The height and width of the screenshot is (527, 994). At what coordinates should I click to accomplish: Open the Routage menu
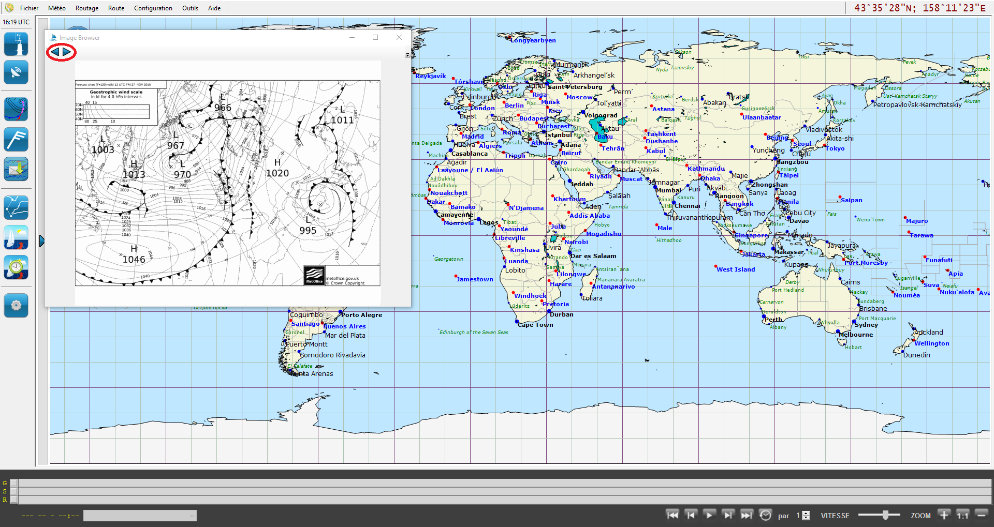86,8
